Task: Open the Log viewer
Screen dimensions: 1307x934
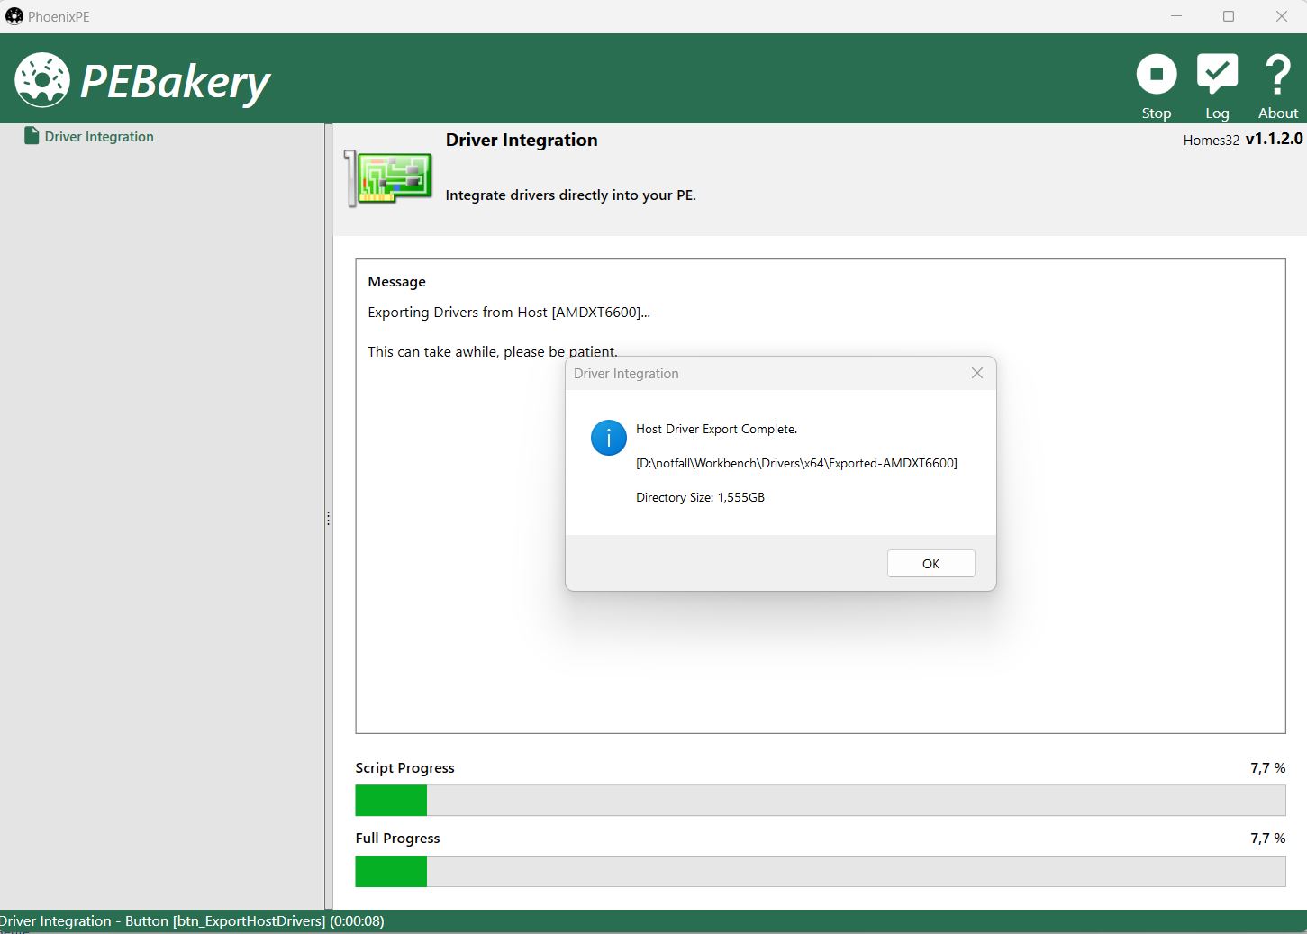Action: tap(1217, 86)
